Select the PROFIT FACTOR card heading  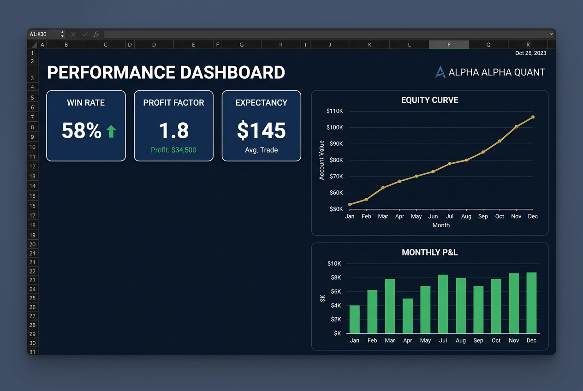tap(173, 102)
